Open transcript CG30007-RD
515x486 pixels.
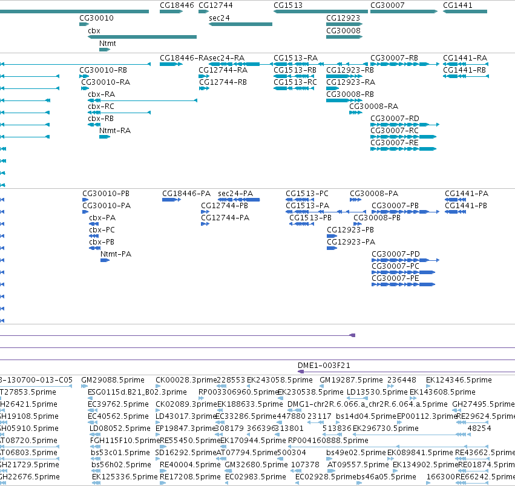(395, 119)
